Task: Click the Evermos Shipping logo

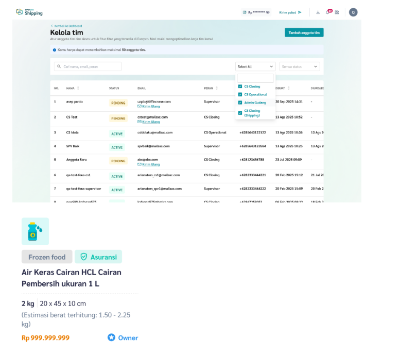Action: tap(29, 12)
